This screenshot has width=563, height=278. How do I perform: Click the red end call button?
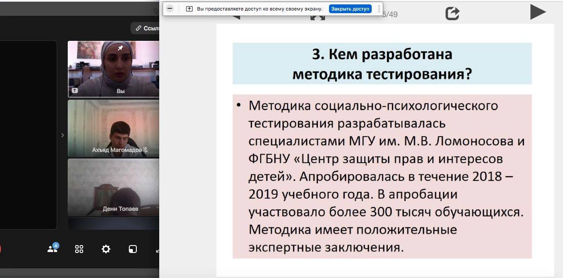click(0, 249)
